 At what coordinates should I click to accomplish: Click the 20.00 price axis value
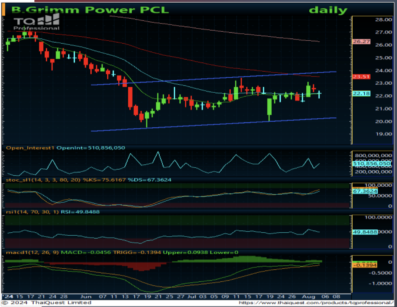point(384,121)
